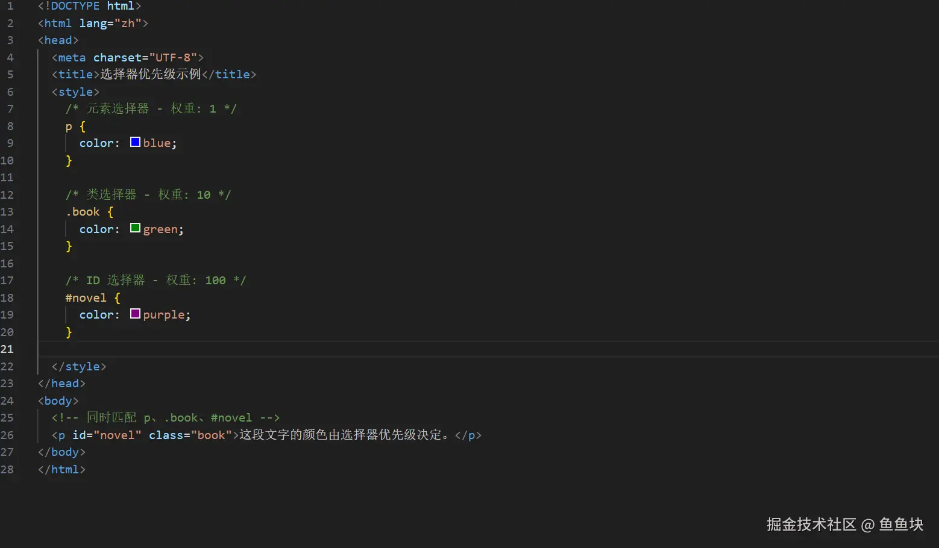Click the opening style tag
The width and height of the screenshot is (939, 548).
pos(75,92)
